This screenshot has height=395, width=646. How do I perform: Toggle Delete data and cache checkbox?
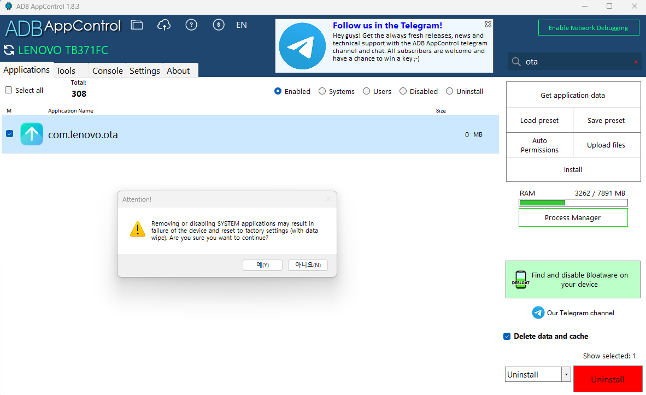coord(507,336)
